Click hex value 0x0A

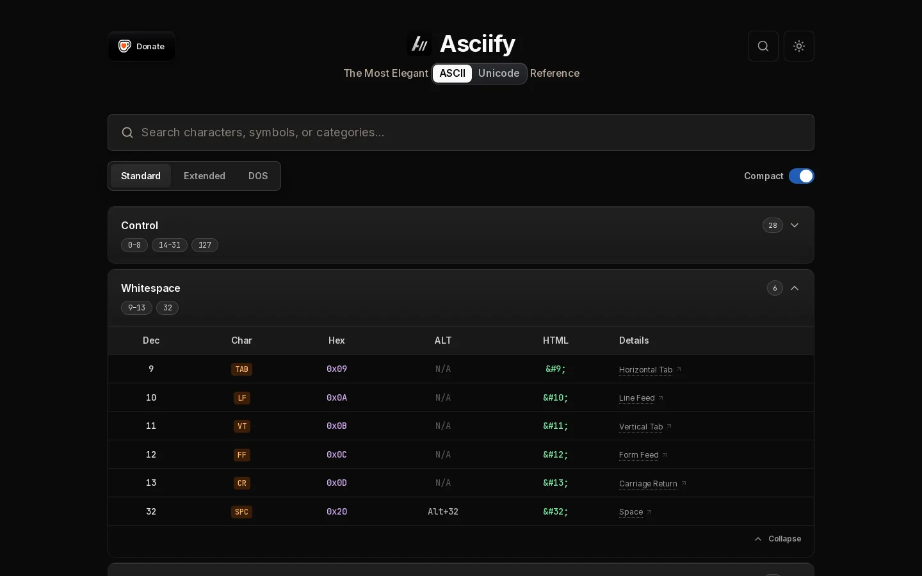click(x=337, y=398)
